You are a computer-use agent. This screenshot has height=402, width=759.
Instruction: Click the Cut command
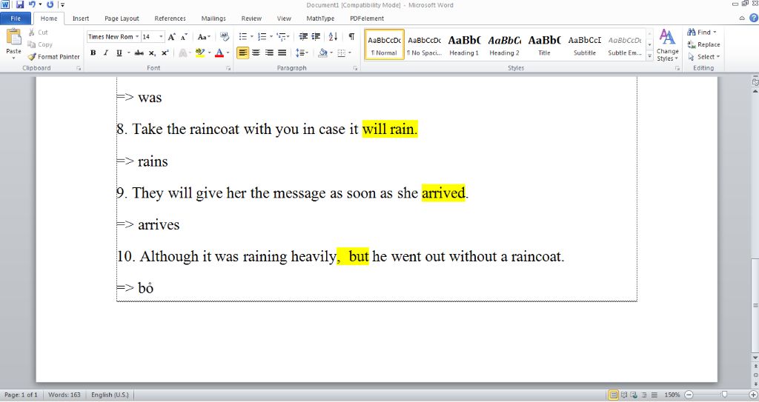(x=38, y=33)
